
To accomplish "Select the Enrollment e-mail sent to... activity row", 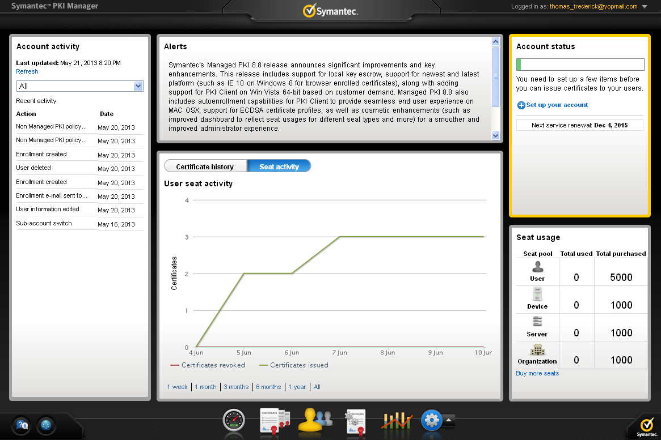I will [x=79, y=195].
